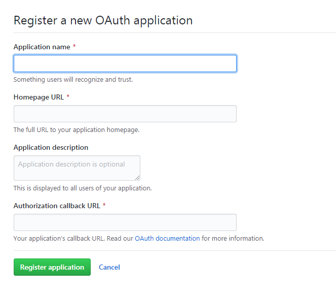Click the red asterisk beside Authorization callback URL
Screen dimensions: 336x295
click(104, 206)
